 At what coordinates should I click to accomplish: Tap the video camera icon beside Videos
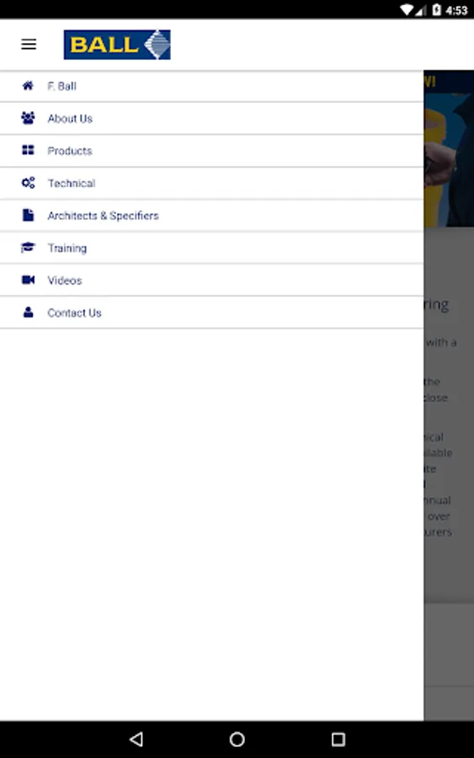click(28, 280)
